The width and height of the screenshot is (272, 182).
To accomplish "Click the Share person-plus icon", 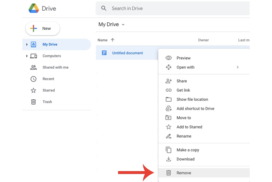I will pyautogui.click(x=169, y=81).
